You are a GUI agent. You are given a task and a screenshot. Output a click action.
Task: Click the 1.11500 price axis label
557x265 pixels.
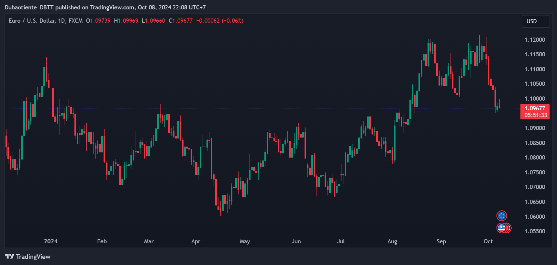535,54
